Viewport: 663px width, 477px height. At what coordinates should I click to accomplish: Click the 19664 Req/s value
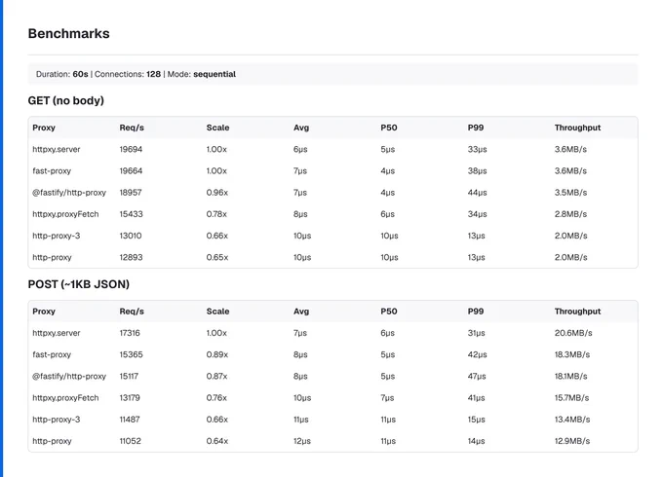click(x=131, y=170)
